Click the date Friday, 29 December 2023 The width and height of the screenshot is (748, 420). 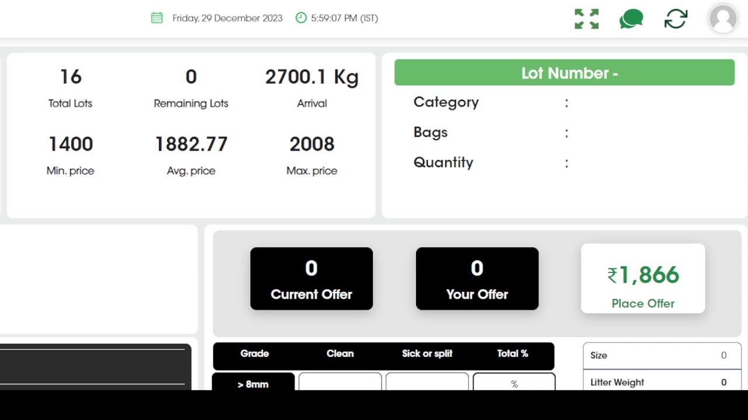tap(227, 18)
